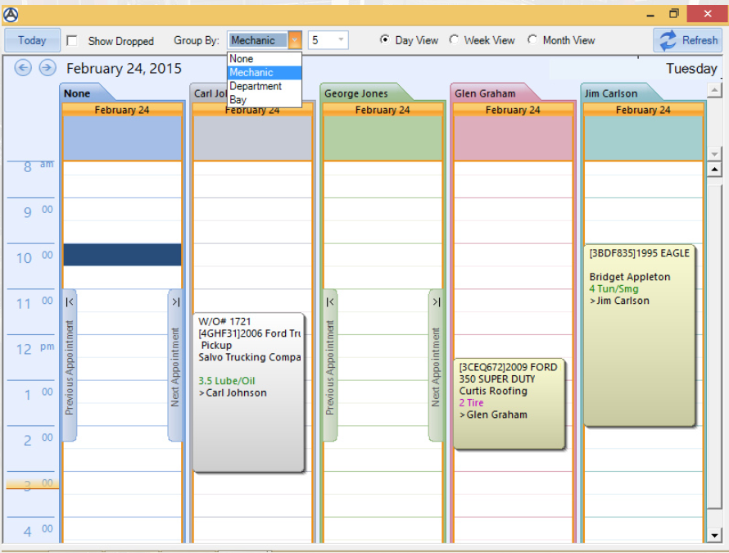Open Next Appointment in None column

[x=174, y=365]
